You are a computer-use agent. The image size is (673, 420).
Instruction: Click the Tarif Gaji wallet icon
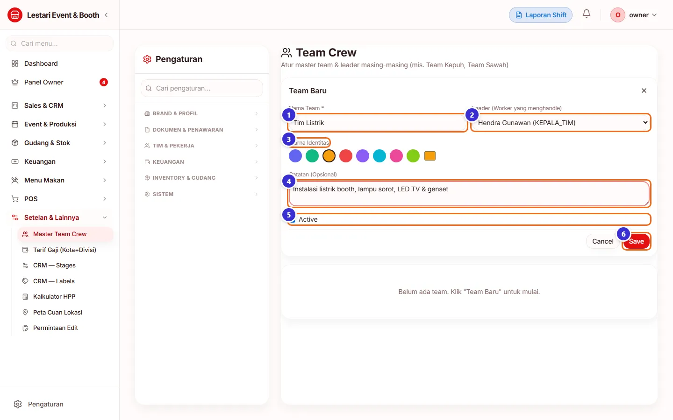(25, 250)
